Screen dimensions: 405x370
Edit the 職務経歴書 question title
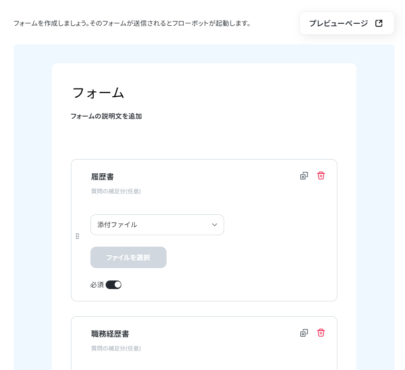pos(110,334)
